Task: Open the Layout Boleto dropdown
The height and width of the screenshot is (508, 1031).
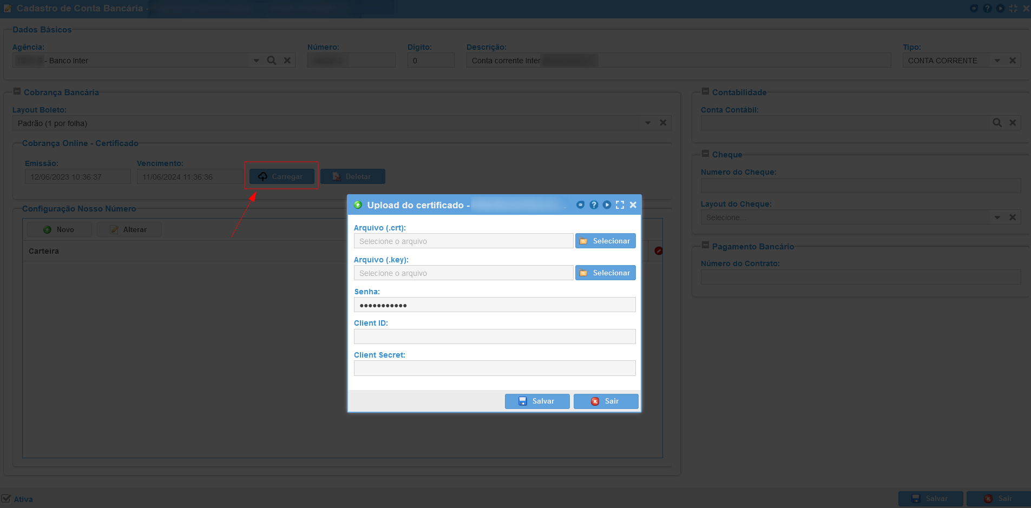Action: pyautogui.click(x=647, y=123)
